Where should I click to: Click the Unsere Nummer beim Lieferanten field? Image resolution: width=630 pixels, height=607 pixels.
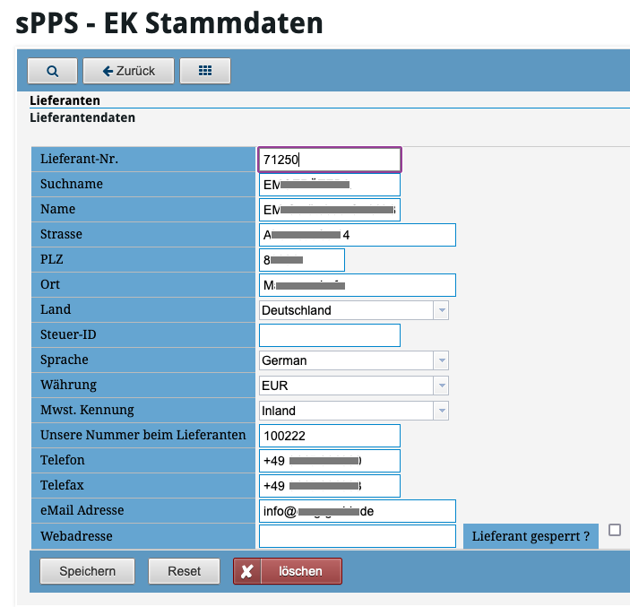coord(329,436)
